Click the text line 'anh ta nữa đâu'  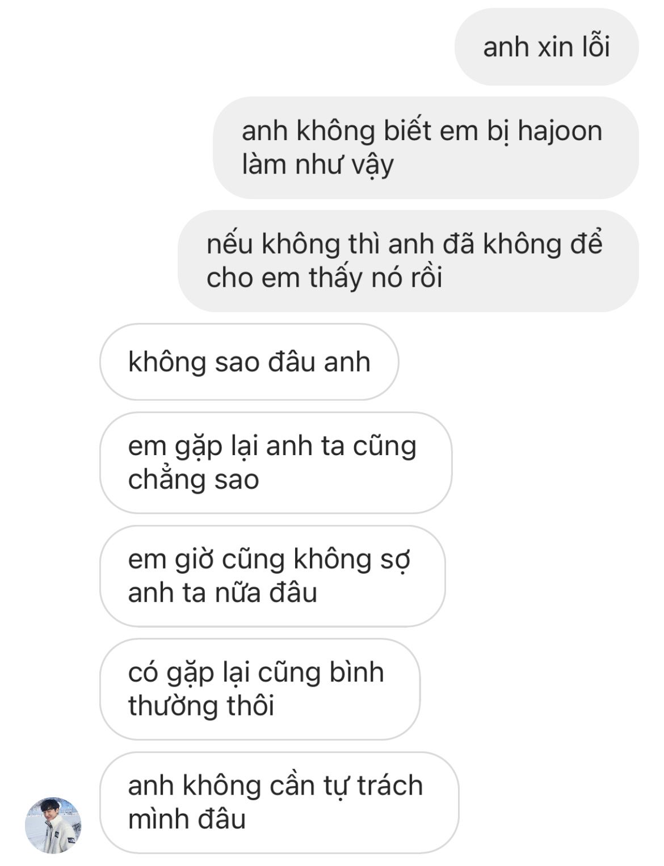[222, 593]
